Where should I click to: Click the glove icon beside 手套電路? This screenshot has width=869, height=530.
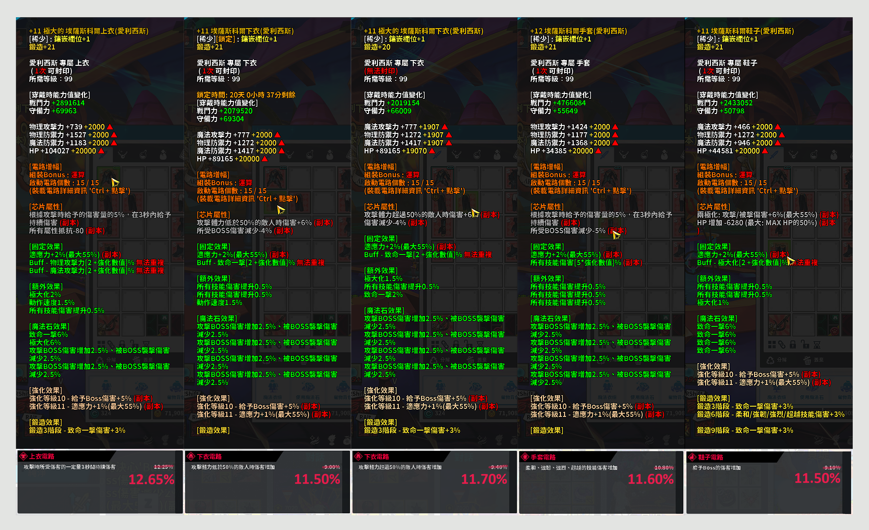pos(525,457)
